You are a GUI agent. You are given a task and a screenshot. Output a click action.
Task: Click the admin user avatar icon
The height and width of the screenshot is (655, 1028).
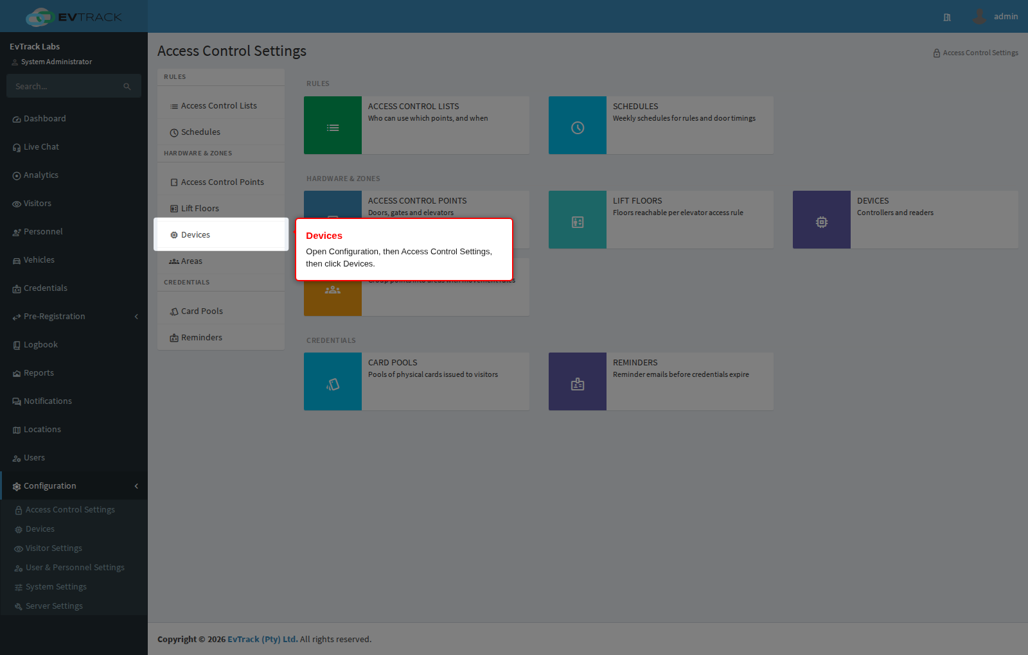point(979,16)
